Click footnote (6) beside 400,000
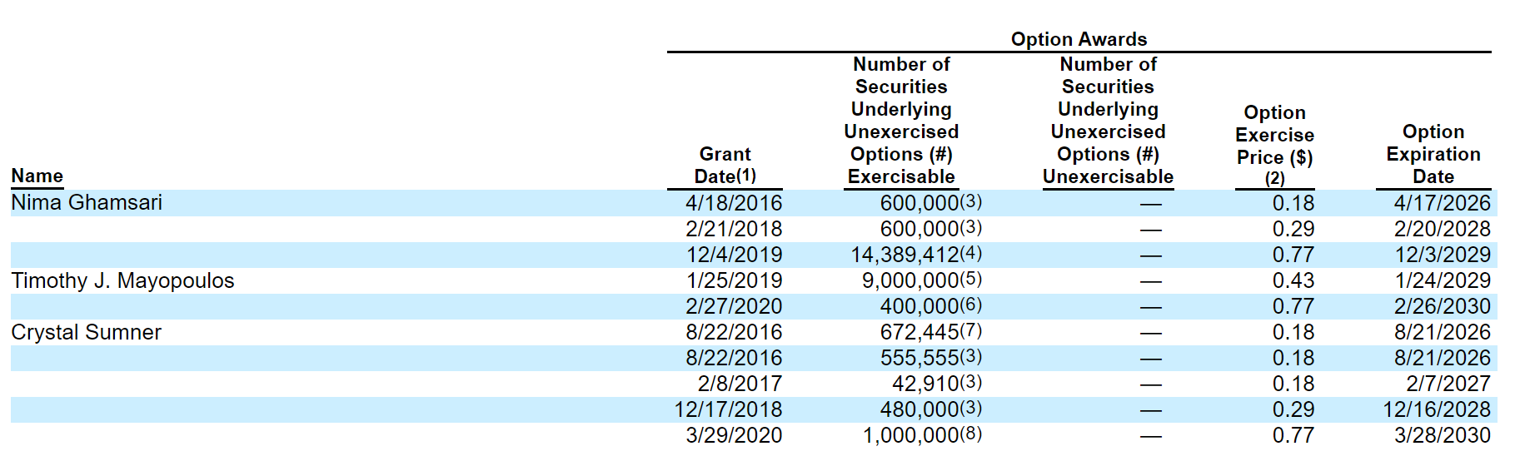 point(971,305)
